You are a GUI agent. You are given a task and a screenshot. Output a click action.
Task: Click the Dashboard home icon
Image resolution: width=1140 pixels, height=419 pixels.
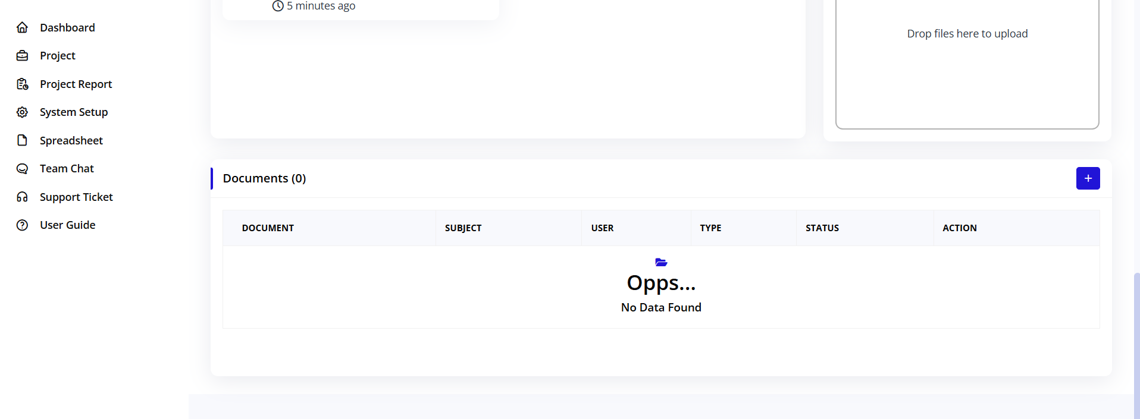click(22, 27)
